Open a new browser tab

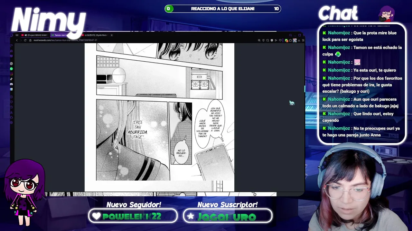[x=112, y=35]
